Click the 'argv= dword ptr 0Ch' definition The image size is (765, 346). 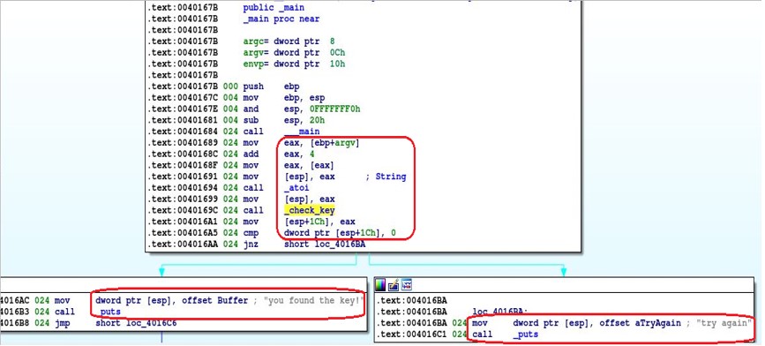pyautogui.click(x=294, y=53)
